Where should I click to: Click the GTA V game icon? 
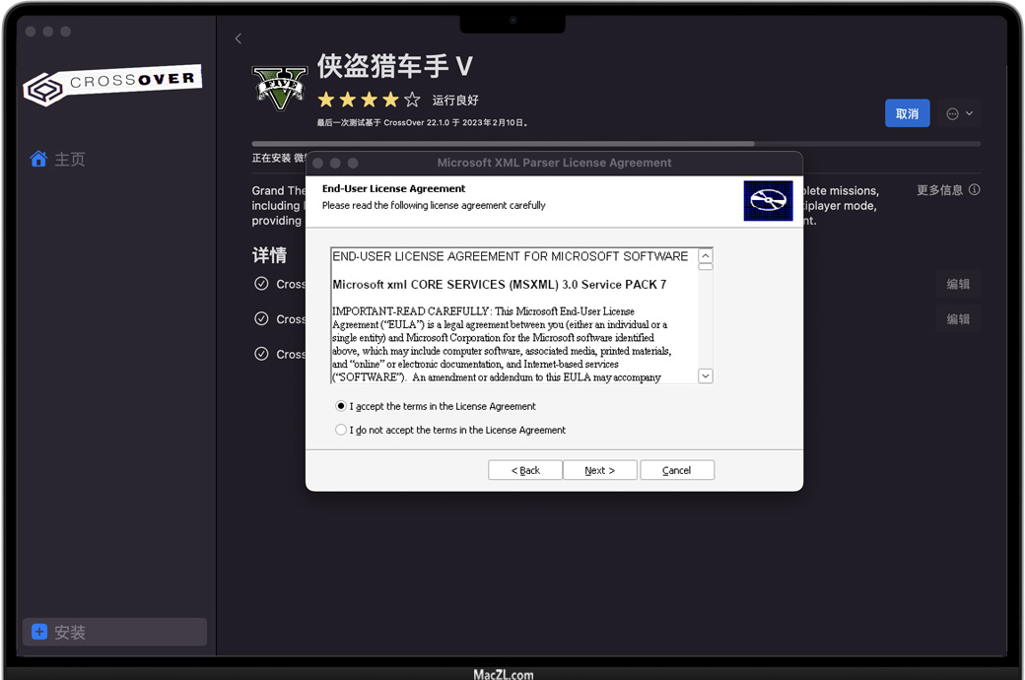tap(280, 88)
